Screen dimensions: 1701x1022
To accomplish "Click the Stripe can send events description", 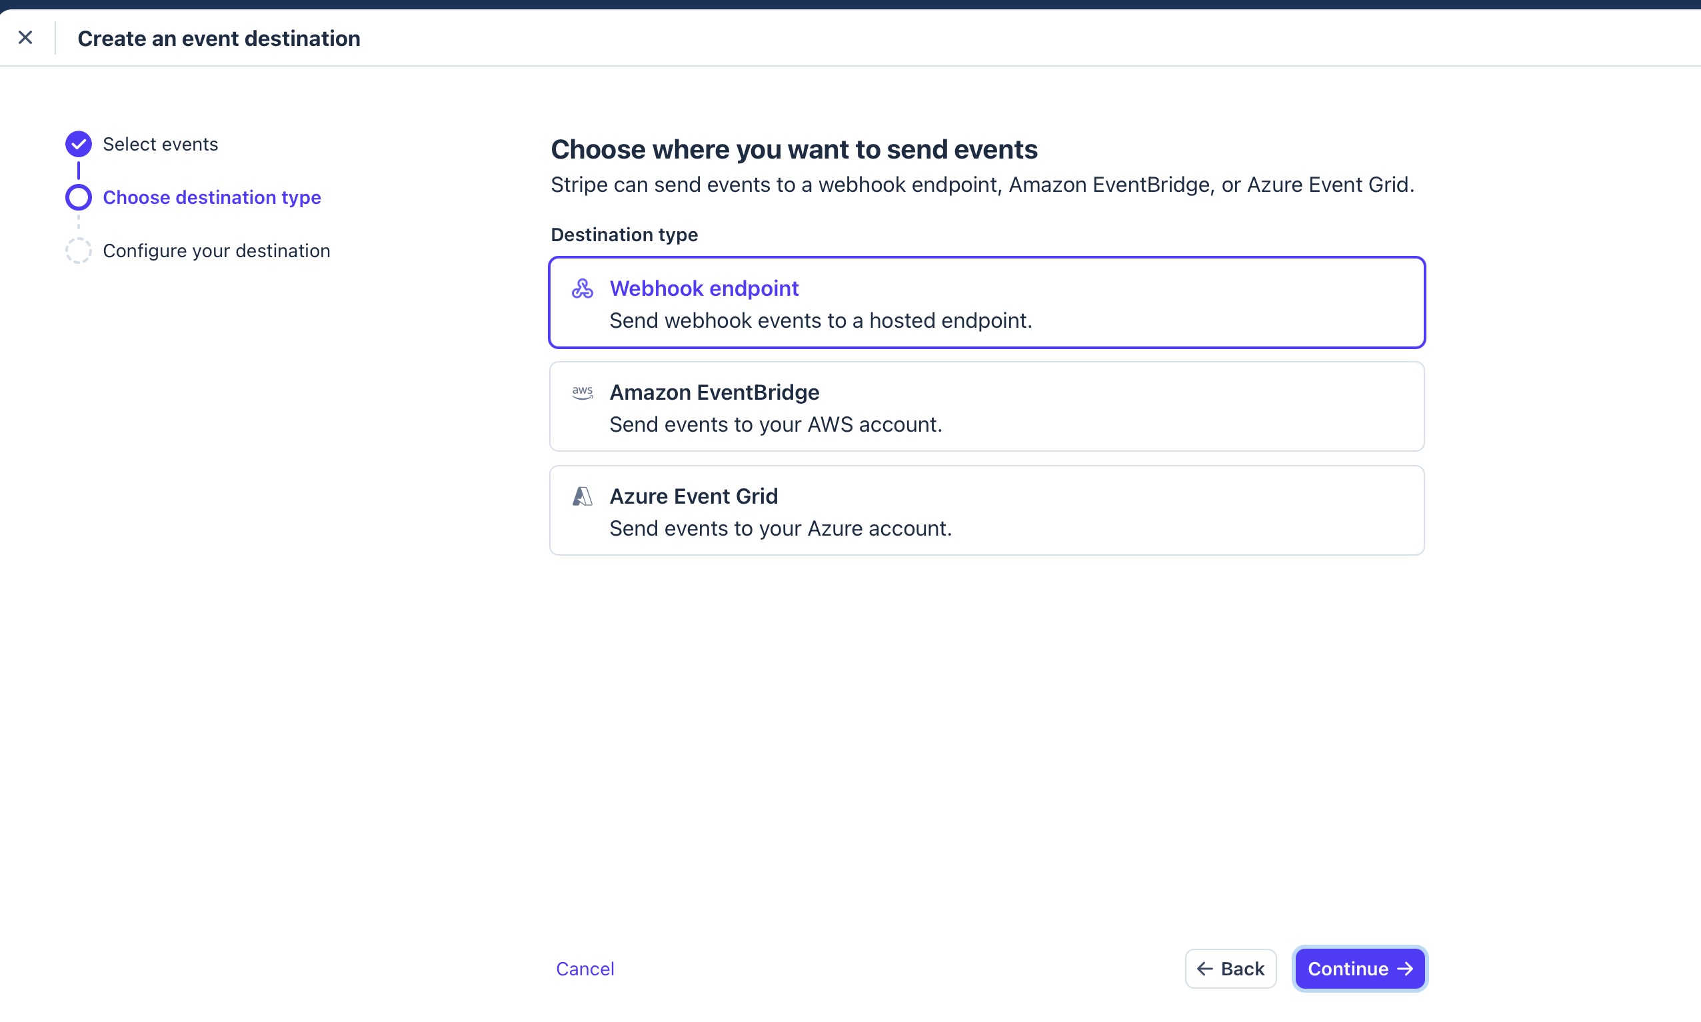I will pyautogui.click(x=982, y=185).
